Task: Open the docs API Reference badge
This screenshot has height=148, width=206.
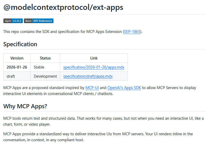Action: 39,21
